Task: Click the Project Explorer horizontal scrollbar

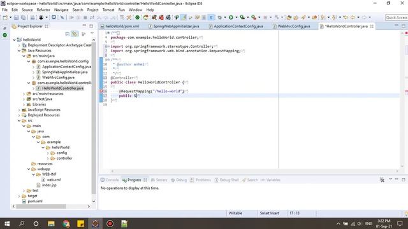Action: (41, 206)
